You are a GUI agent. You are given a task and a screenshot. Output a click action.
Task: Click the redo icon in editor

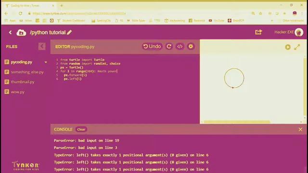tap(169, 47)
